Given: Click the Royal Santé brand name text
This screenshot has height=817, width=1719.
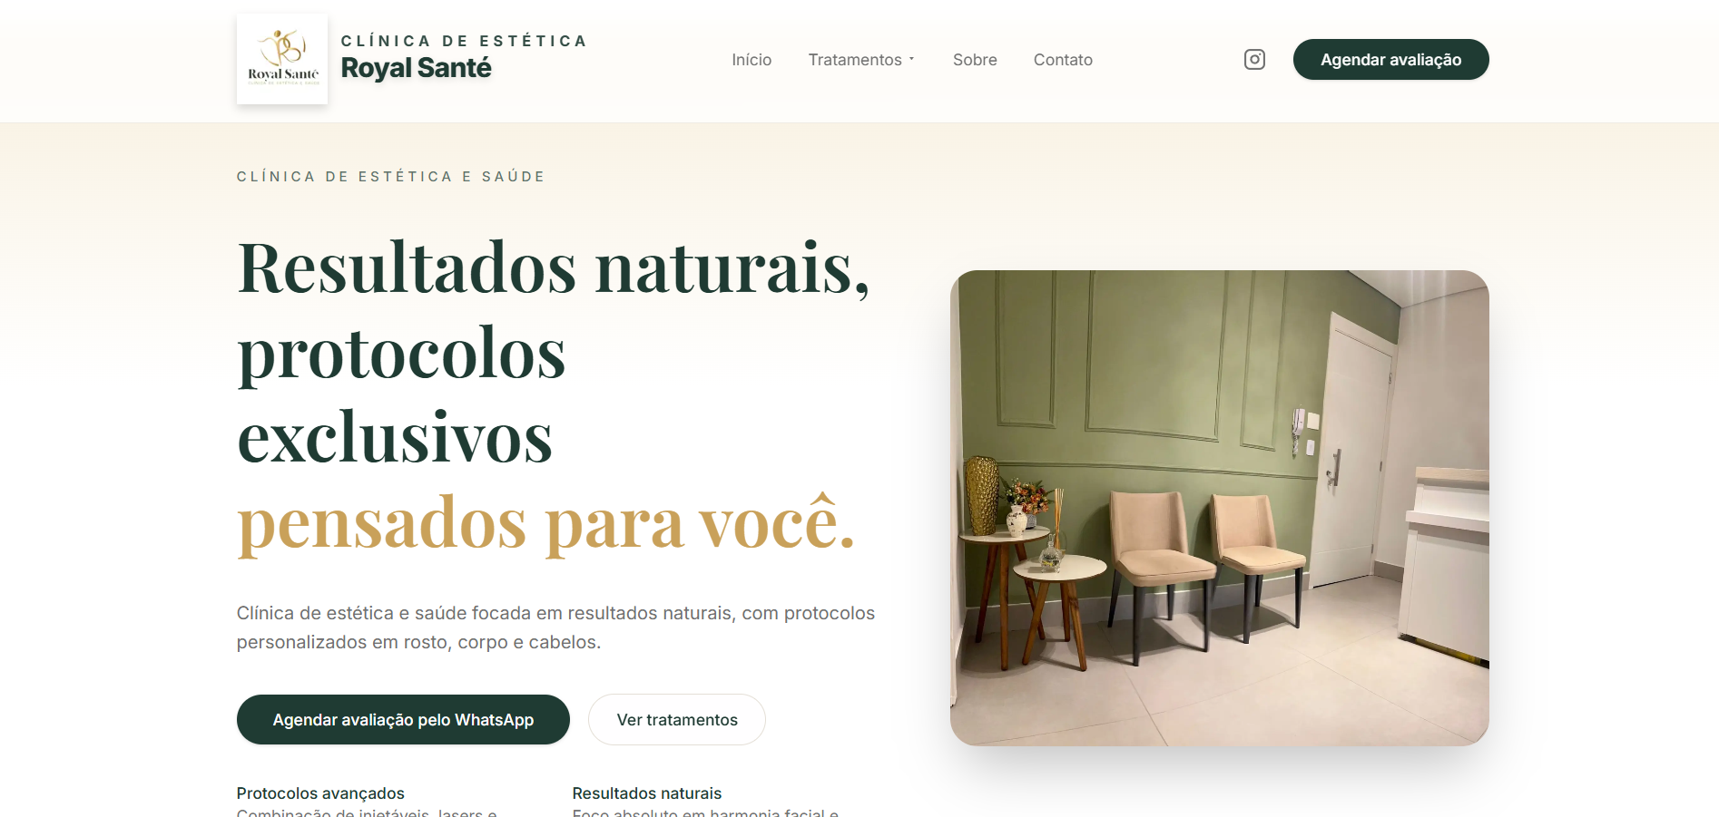Looking at the screenshot, I should click(416, 68).
